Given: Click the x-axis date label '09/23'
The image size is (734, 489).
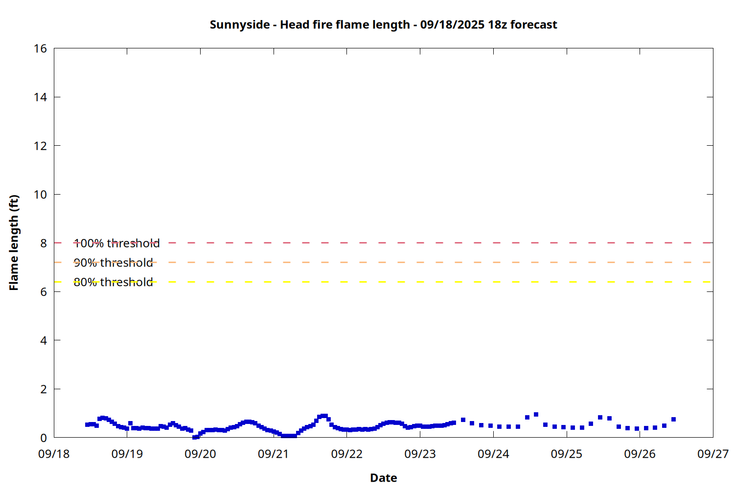Looking at the screenshot, I should pos(420,454).
